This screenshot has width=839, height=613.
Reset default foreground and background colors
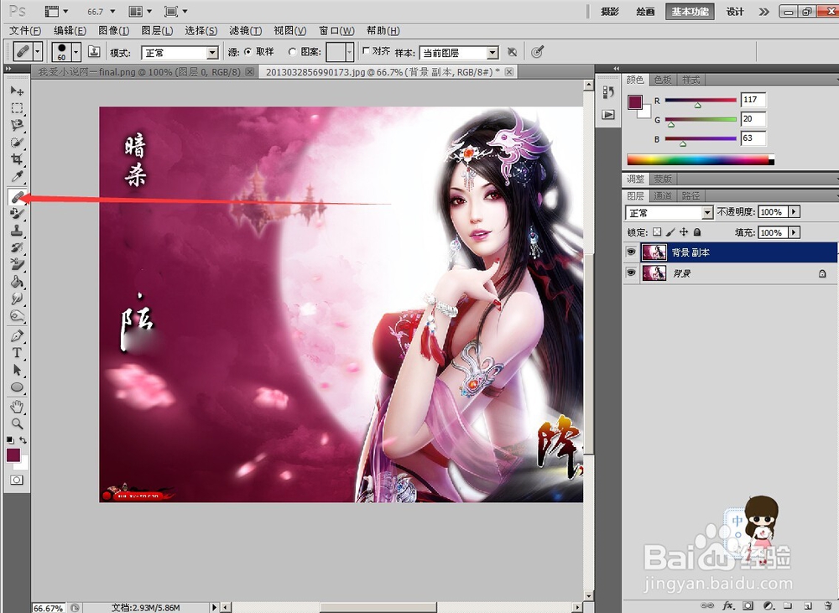(x=10, y=440)
